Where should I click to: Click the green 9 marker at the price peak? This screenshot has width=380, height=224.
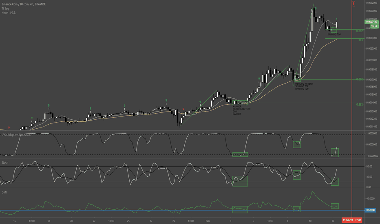316,9
